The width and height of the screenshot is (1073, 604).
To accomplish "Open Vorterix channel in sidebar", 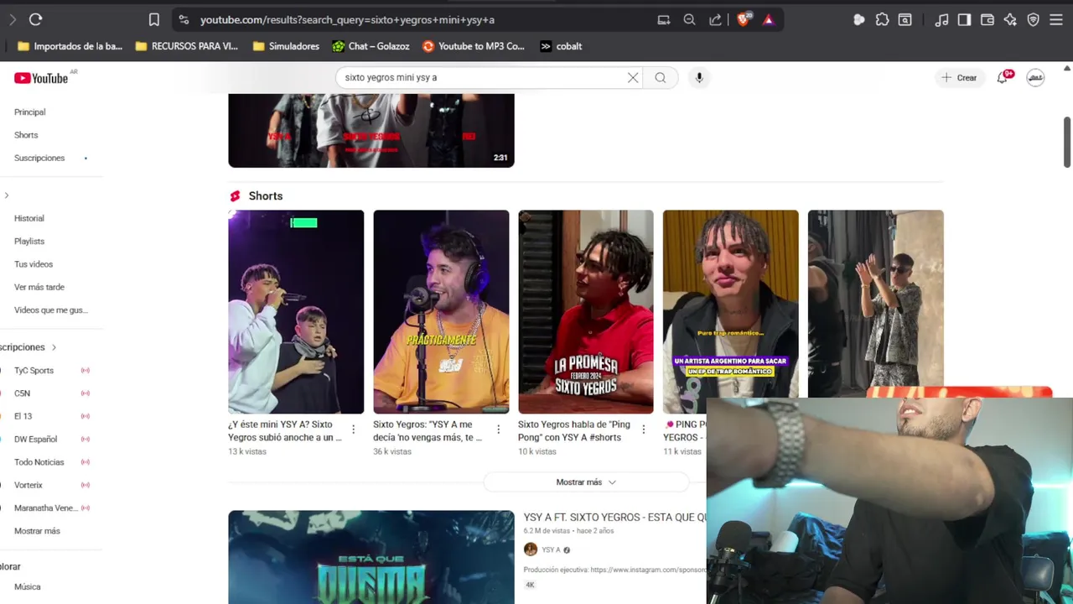I will pyautogui.click(x=29, y=485).
